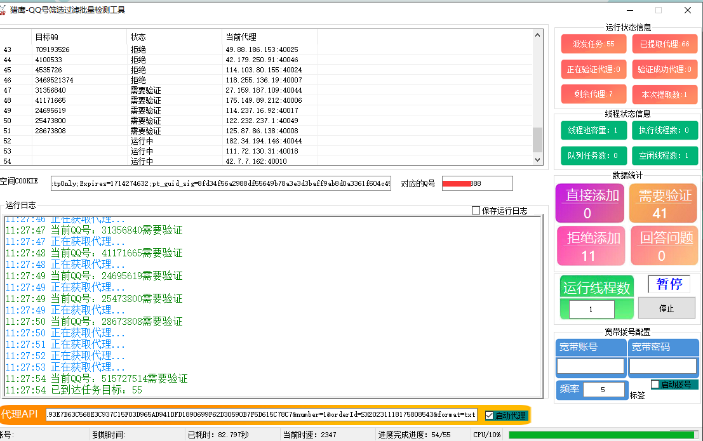Click the 正在验证代理:0 button
Image resolution: width=703 pixels, height=441 pixels.
594,69
